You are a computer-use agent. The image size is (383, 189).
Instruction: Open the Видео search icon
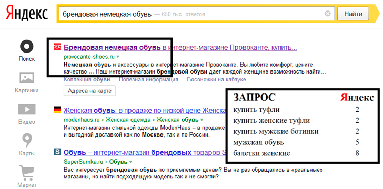[x=27, y=109]
